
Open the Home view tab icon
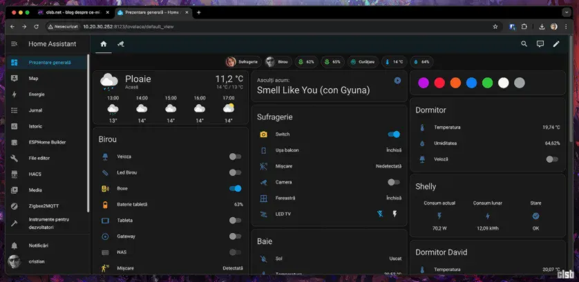click(x=104, y=44)
